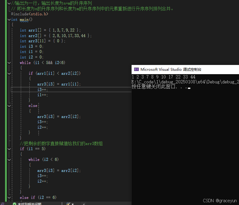The image size is (239, 205).
Task: Click the int arr3[11] declaration line
Action: click(43, 41)
